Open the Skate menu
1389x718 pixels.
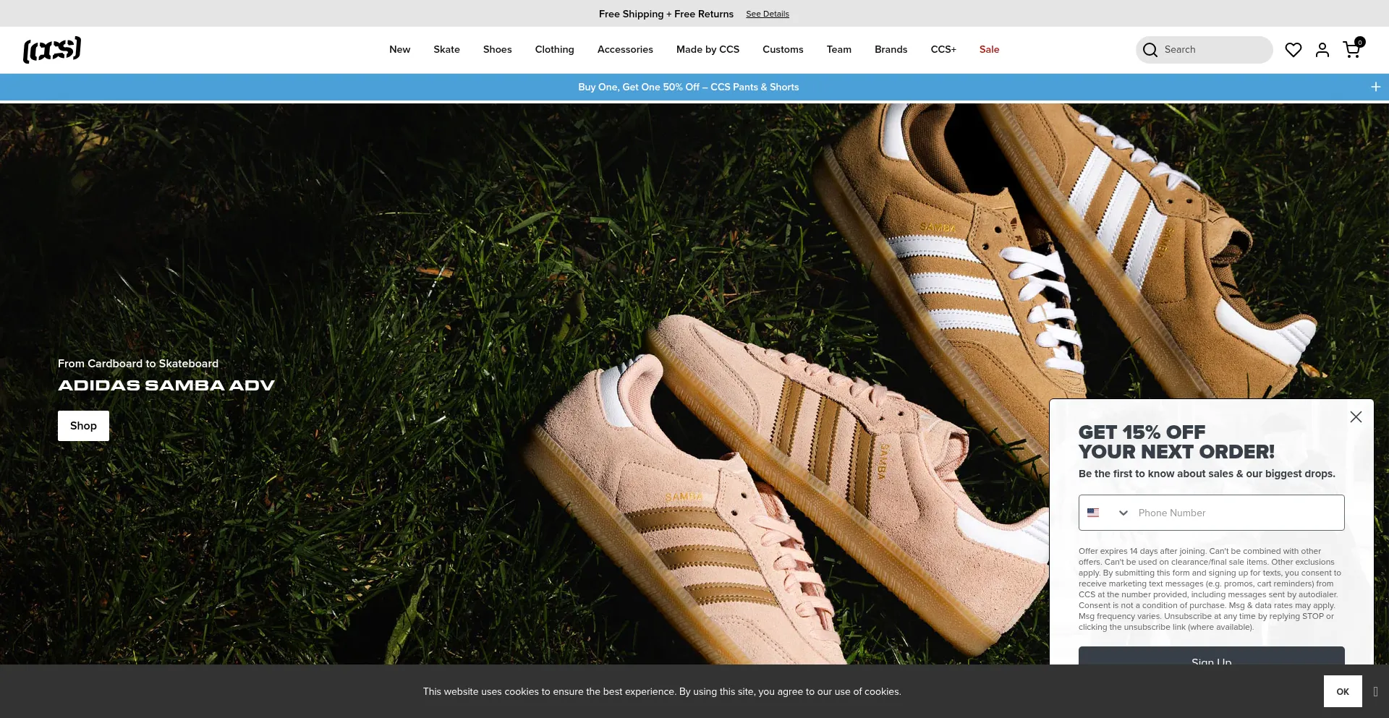[x=446, y=50]
